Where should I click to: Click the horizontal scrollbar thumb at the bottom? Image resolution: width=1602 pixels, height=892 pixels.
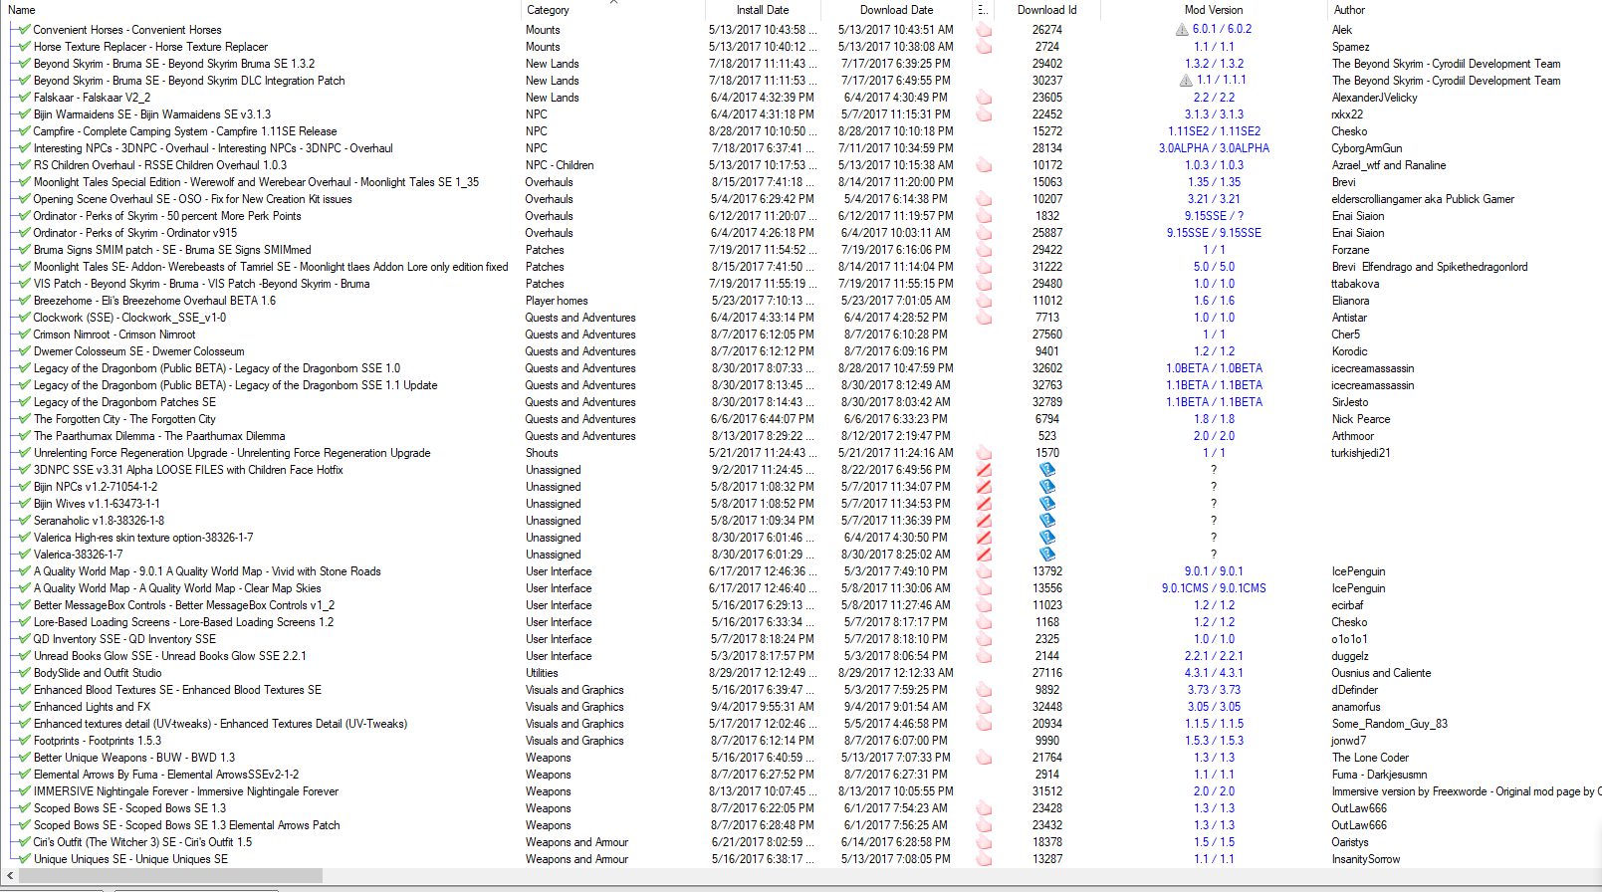(170, 876)
